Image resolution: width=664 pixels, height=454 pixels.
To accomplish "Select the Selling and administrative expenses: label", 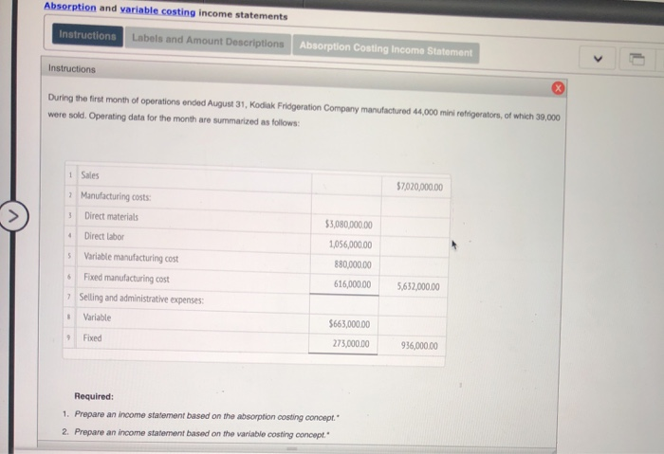I will pyautogui.click(x=141, y=299).
